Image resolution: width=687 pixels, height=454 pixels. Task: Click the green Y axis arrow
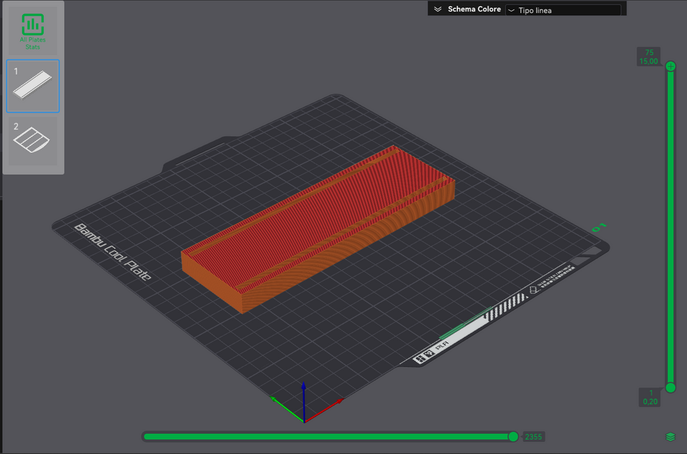pos(287,409)
